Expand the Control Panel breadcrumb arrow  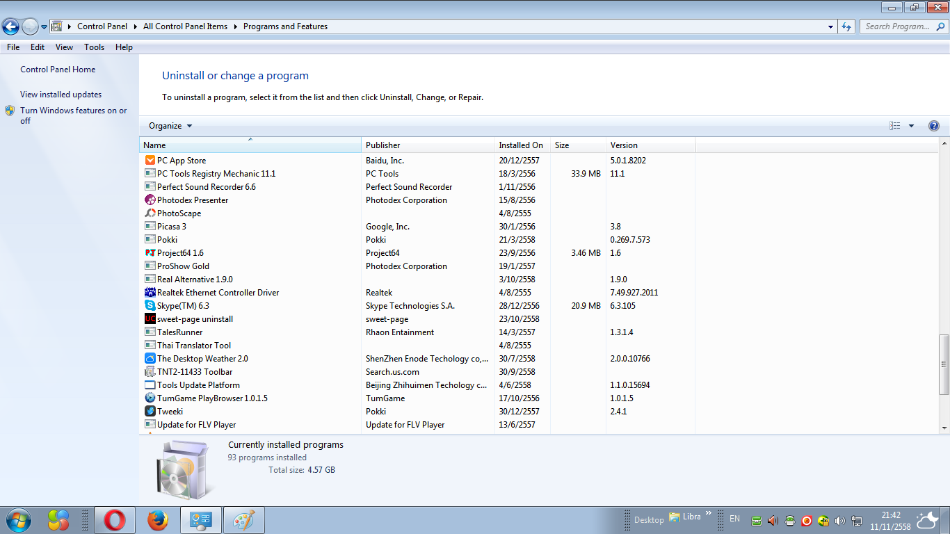coord(135,26)
